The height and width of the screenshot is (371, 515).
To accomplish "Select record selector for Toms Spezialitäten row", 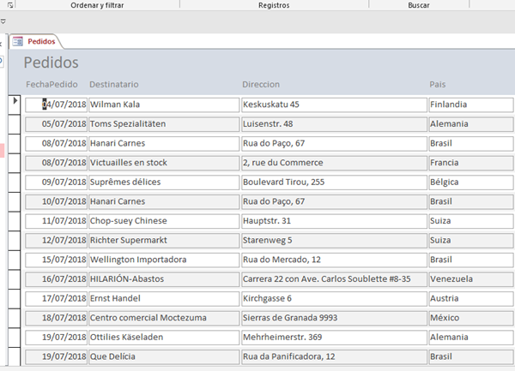I will coord(15,124).
